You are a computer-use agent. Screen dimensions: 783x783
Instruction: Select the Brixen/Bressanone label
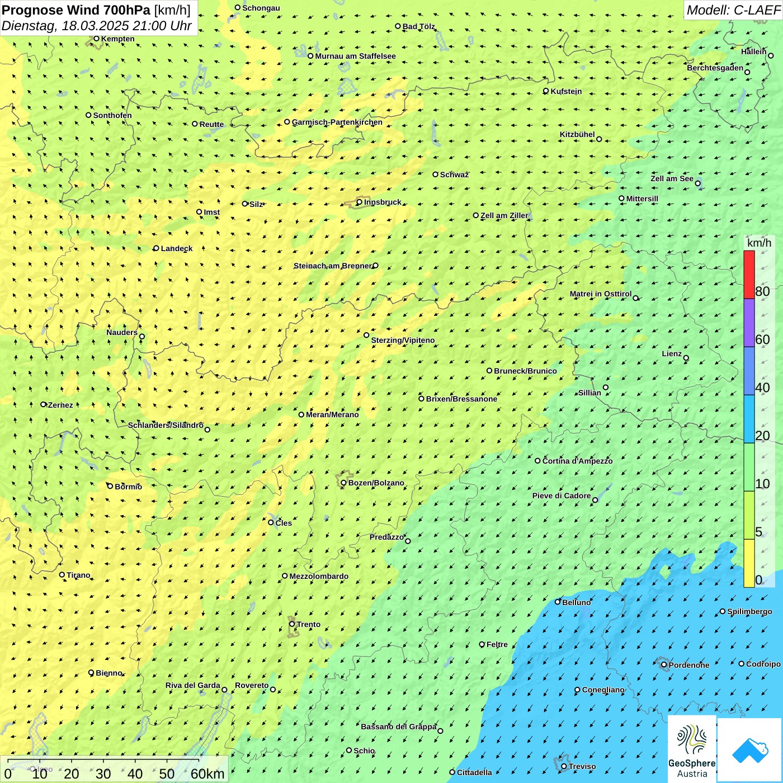[461, 399]
